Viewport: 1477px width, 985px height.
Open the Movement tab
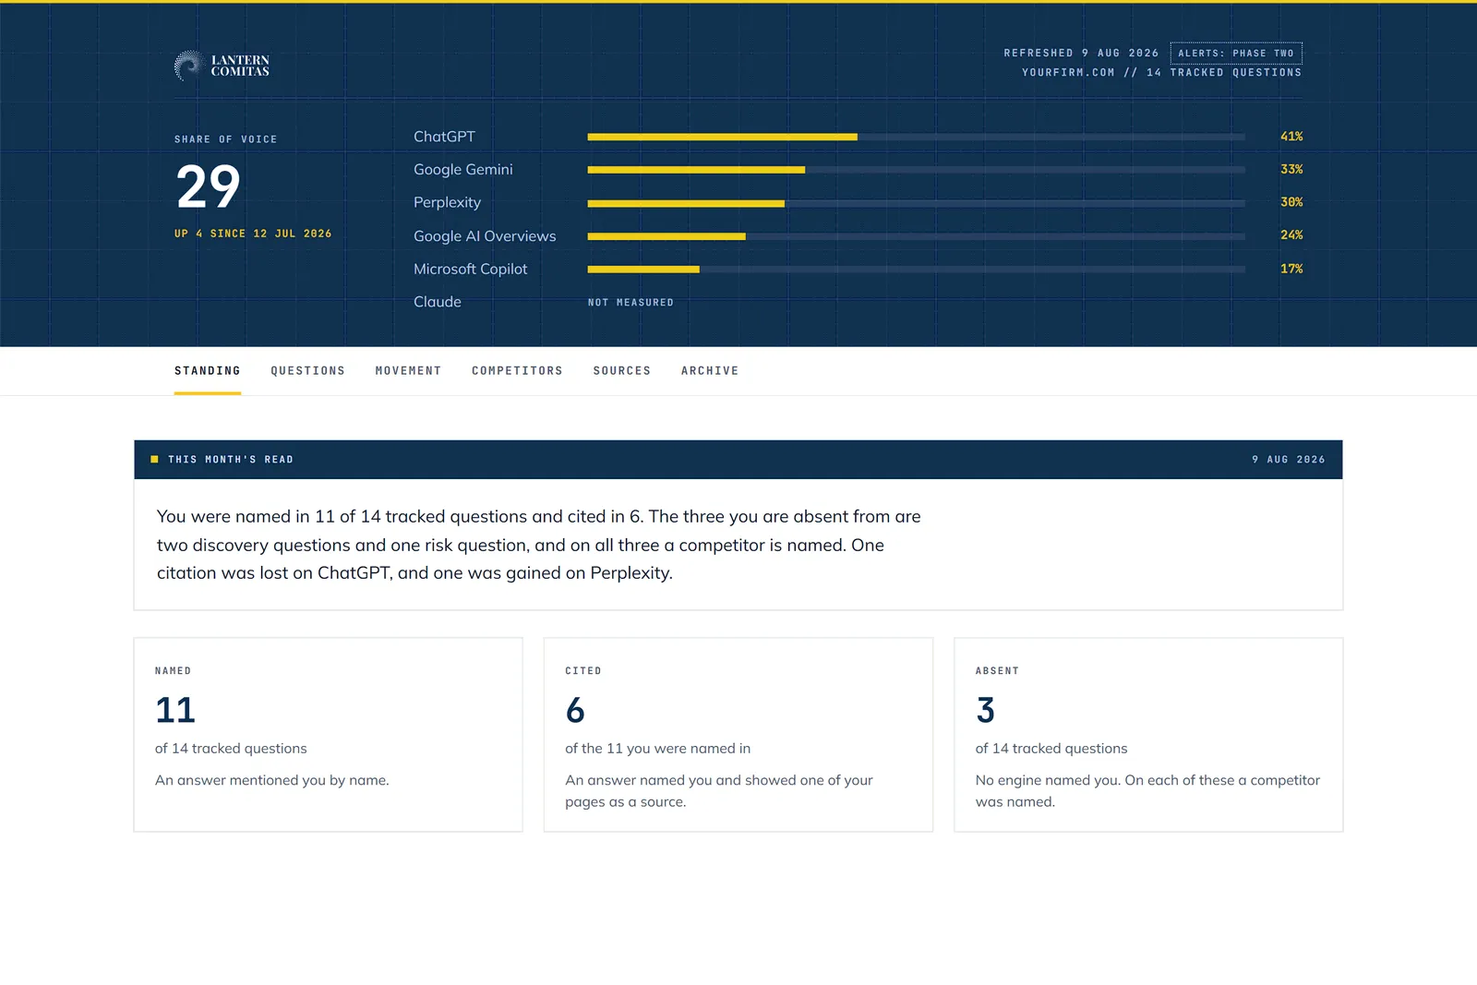(x=408, y=371)
